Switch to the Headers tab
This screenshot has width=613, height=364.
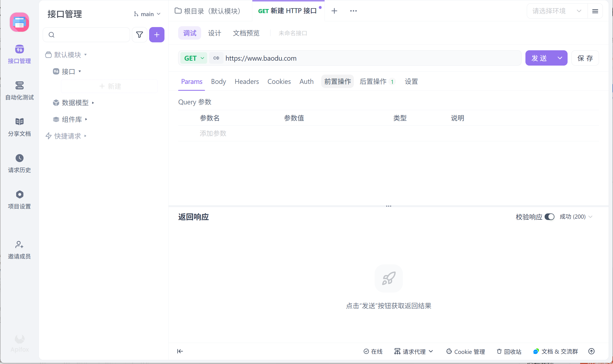coord(247,82)
